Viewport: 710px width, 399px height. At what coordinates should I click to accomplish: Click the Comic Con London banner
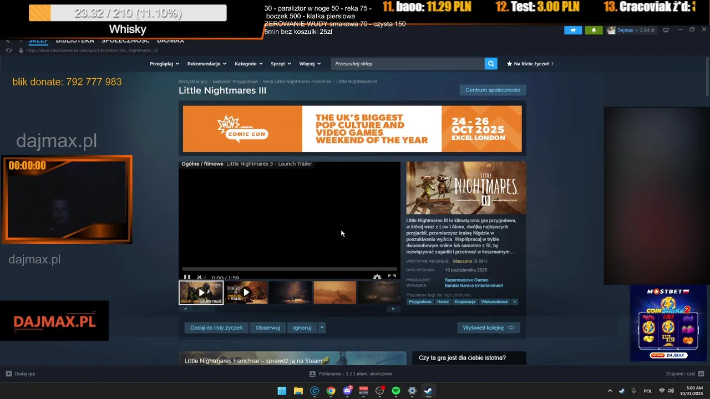(352, 129)
